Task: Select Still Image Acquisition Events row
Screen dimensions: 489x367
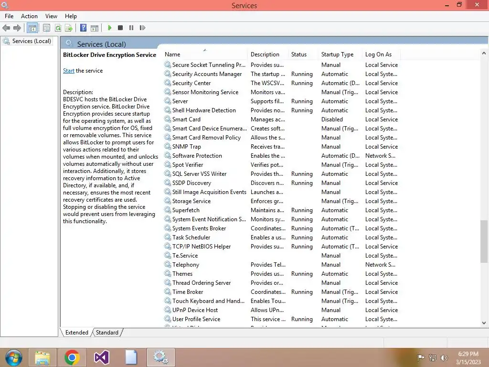Action: pyautogui.click(x=281, y=192)
